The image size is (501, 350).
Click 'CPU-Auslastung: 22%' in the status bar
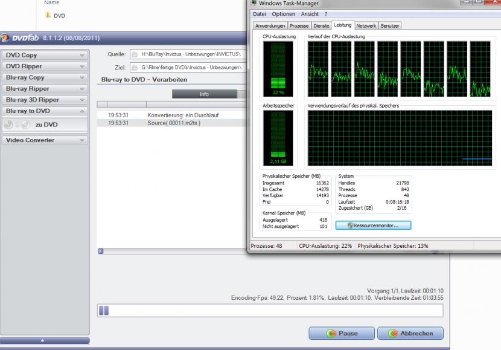coord(325,246)
